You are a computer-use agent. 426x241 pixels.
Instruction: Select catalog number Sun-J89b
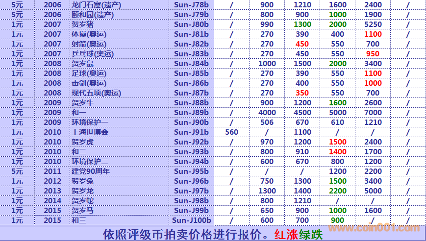191,112
